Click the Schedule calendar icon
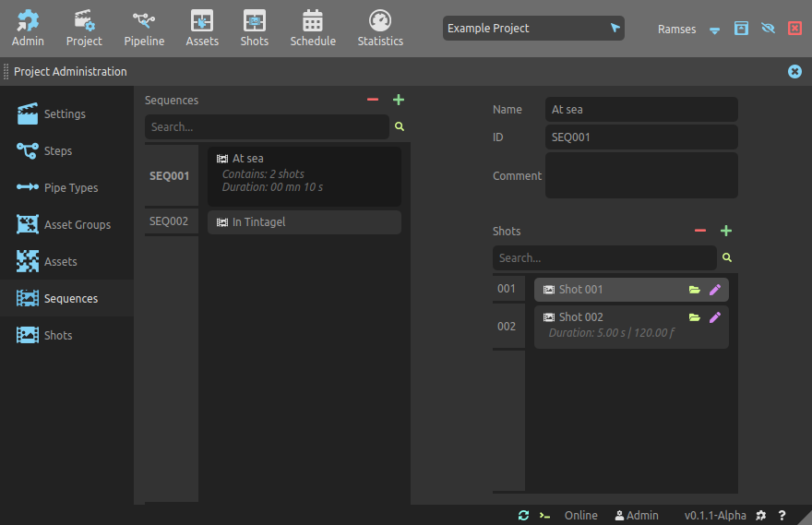Viewport: 812px width, 525px height. tap(313, 28)
